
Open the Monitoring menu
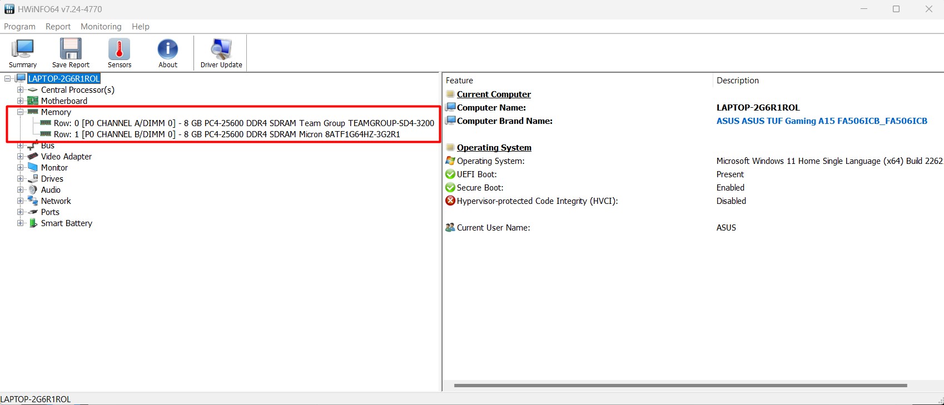click(x=101, y=26)
